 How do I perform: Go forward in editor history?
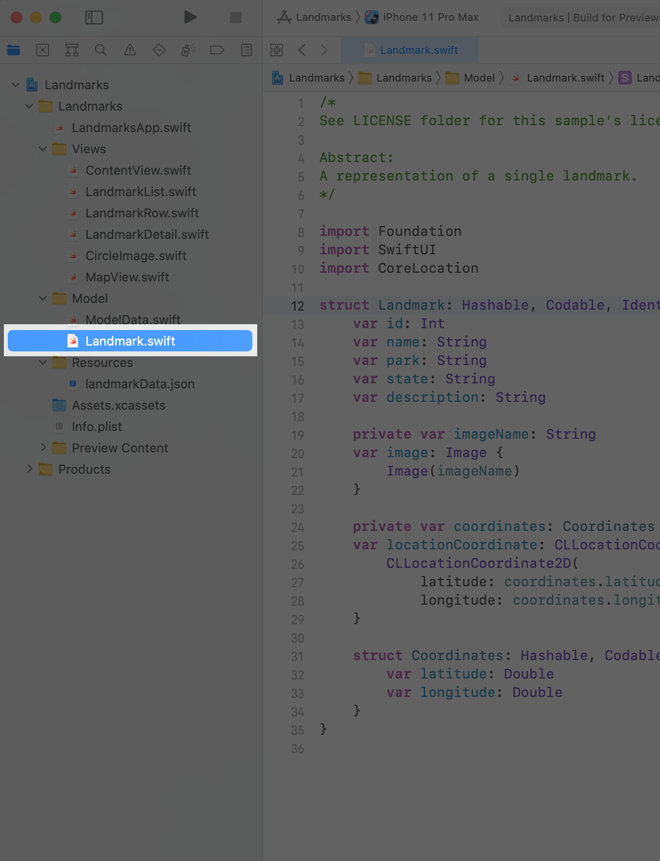coord(324,50)
